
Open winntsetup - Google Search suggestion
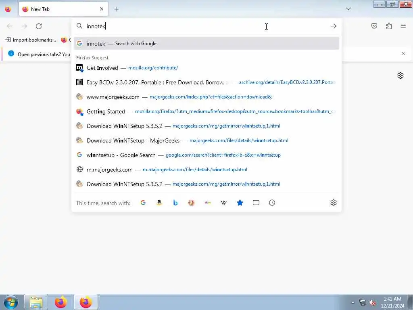[x=206, y=155]
